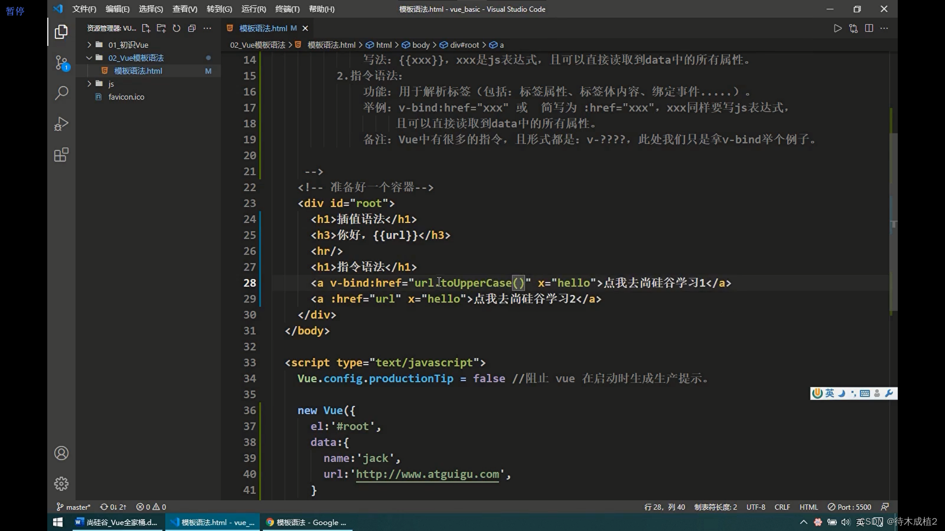The image size is (945, 531).
Task: Click IME toolbar wrench settings icon
Action: click(889, 393)
